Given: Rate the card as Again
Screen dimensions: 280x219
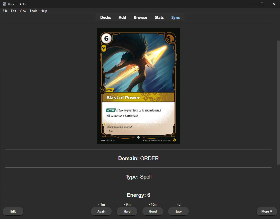Looking at the screenshot, I should point(101,211).
